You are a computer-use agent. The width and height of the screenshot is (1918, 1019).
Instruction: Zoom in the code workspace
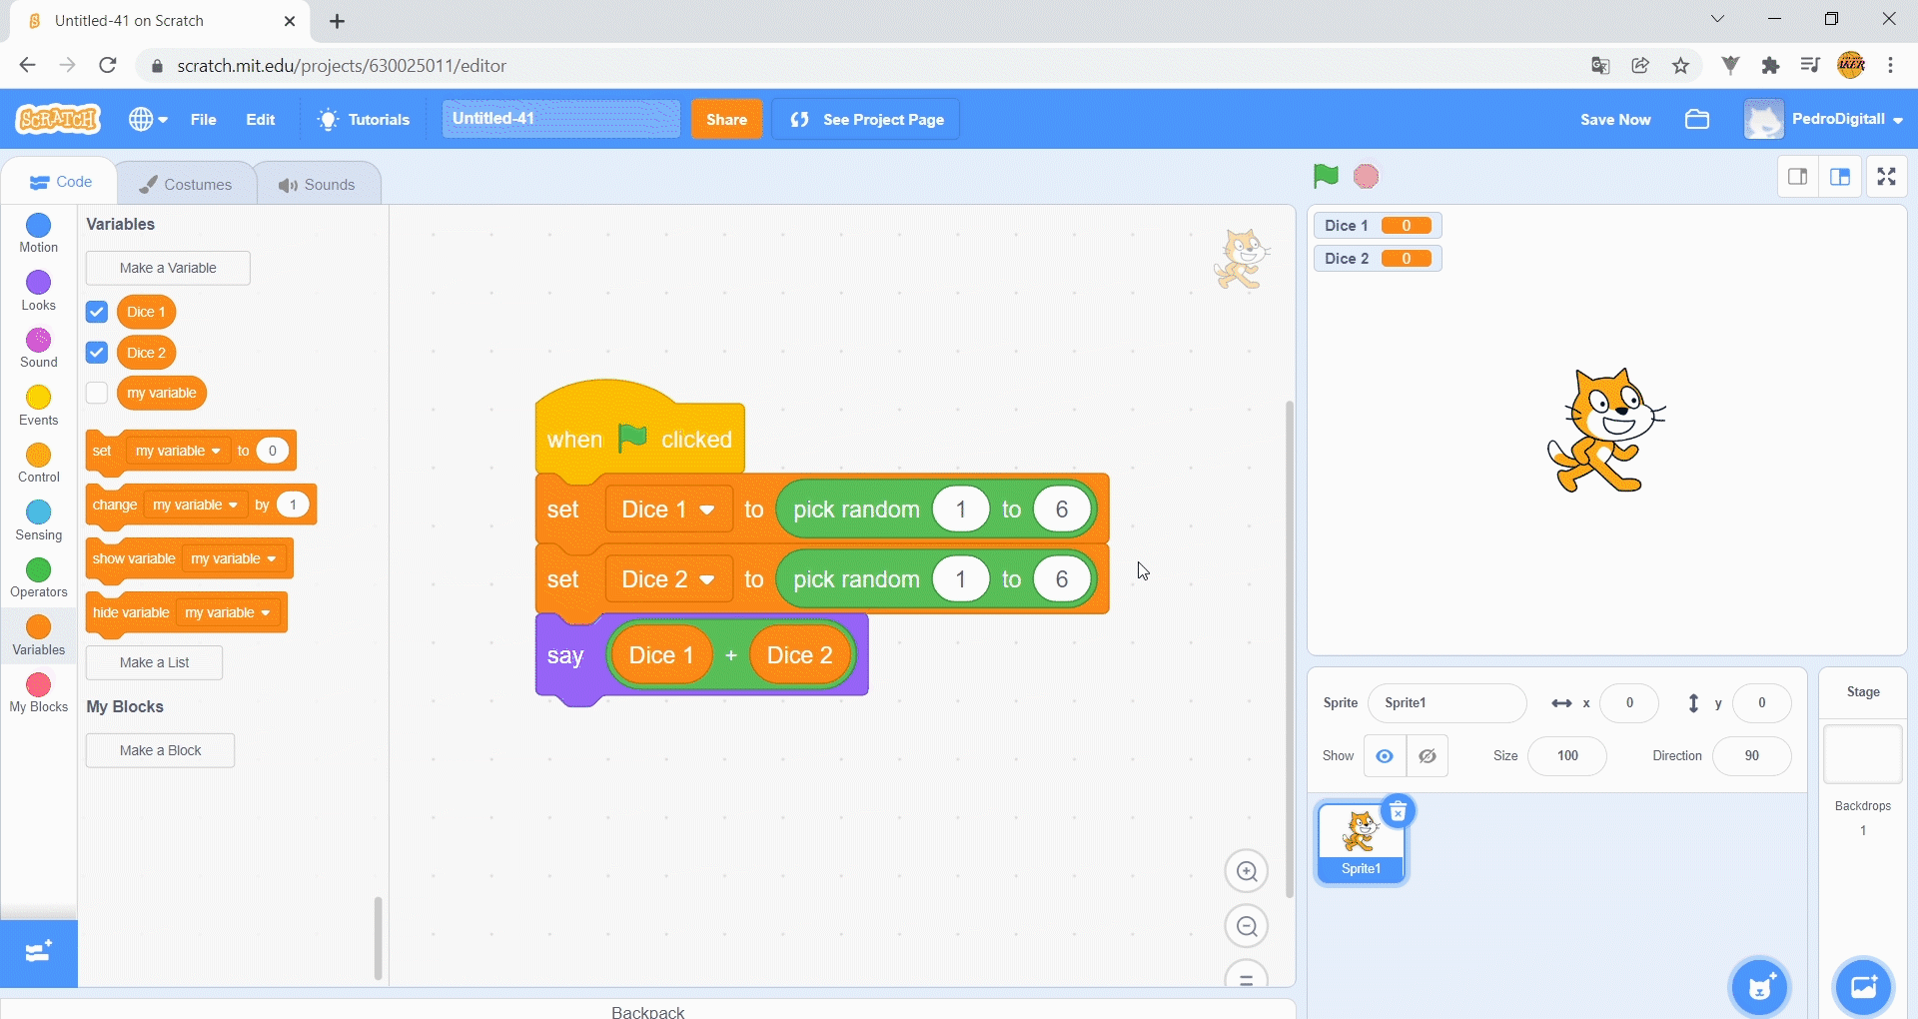[1247, 871]
